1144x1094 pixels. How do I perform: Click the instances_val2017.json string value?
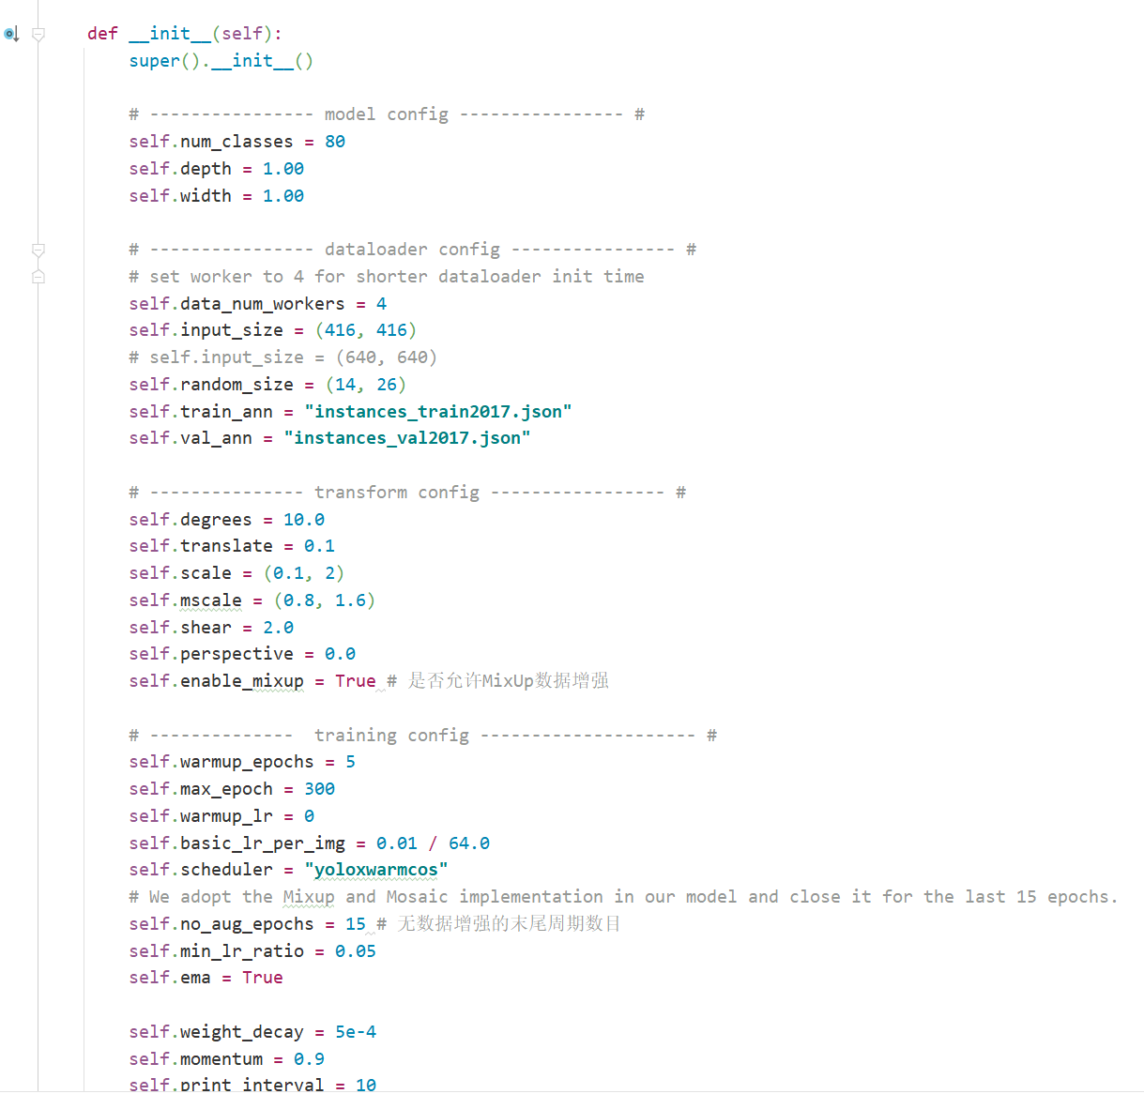pyautogui.click(x=406, y=437)
